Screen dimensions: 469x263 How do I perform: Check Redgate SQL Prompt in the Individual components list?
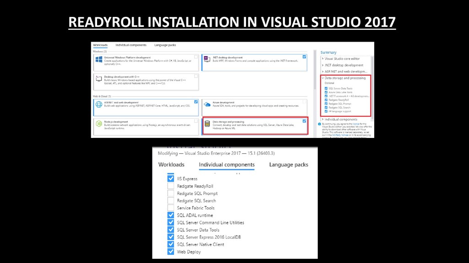click(170, 193)
